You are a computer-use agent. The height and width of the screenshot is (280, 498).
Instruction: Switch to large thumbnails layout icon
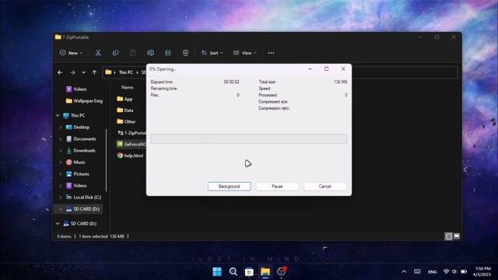[x=457, y=236]
